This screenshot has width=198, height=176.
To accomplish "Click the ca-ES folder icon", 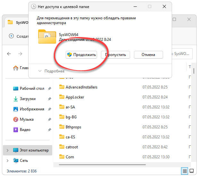I will tap(62, 137).
